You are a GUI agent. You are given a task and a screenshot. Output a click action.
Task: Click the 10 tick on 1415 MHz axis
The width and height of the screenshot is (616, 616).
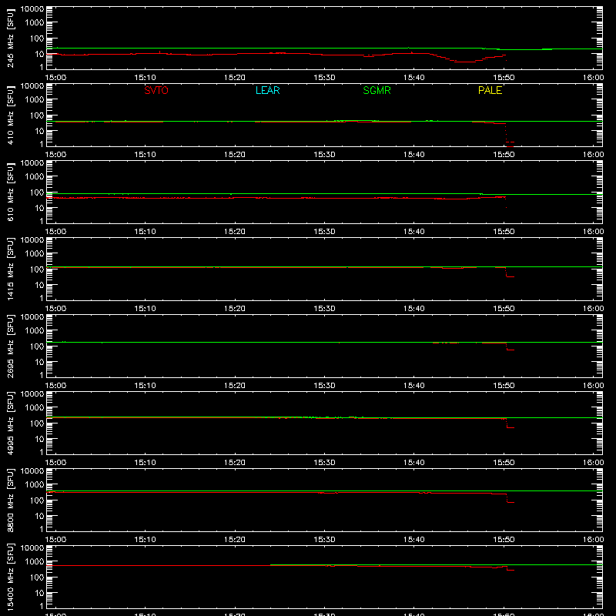point(40,285)
